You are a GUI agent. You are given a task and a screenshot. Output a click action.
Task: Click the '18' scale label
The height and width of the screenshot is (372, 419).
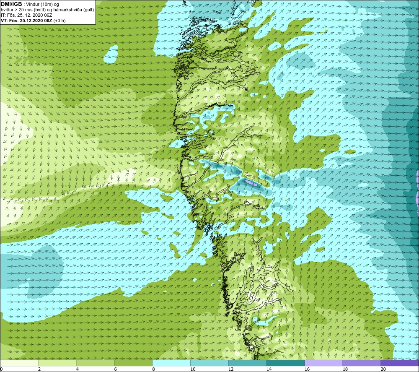(x=345, y=369)
